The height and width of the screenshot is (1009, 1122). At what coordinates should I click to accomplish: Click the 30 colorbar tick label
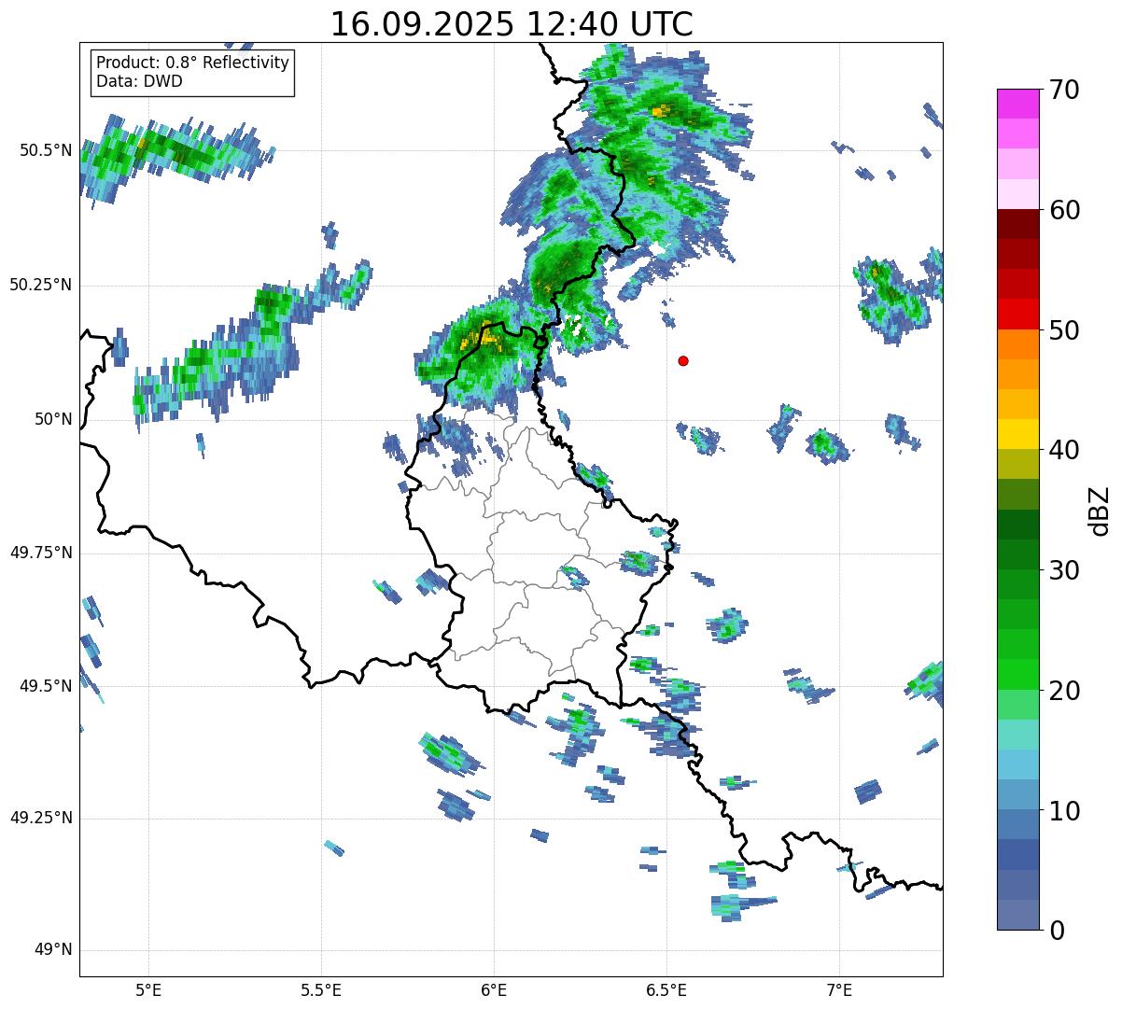pos(1065,570)
